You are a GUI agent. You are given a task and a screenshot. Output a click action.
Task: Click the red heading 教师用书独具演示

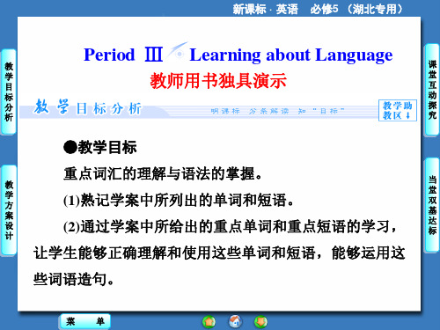point(218,81)
